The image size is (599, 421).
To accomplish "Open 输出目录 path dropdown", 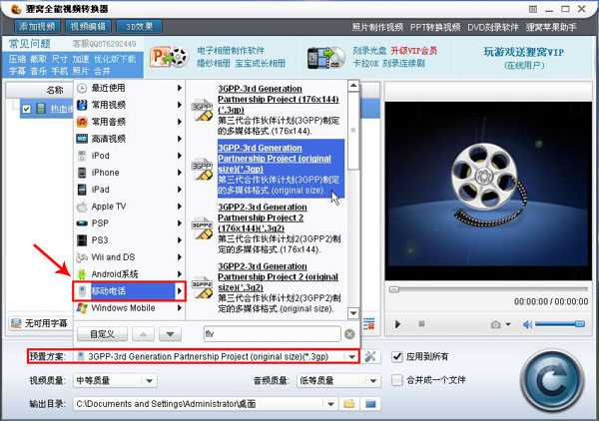I will coord(330,404).
